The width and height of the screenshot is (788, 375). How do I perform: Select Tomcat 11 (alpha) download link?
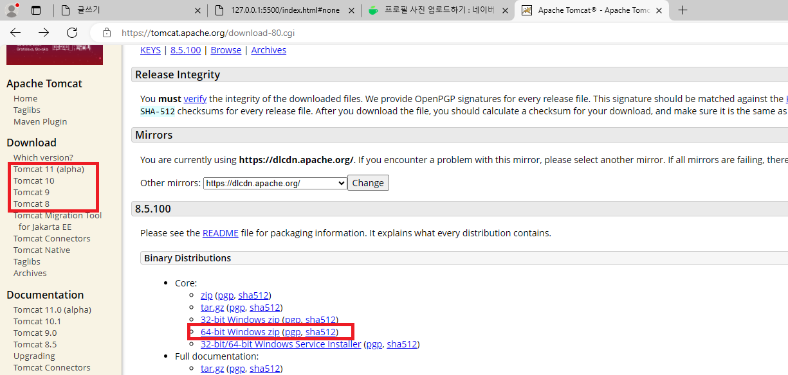[49, 169]
